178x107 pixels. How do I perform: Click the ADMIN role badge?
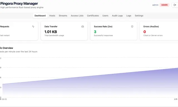pos(164,5)
